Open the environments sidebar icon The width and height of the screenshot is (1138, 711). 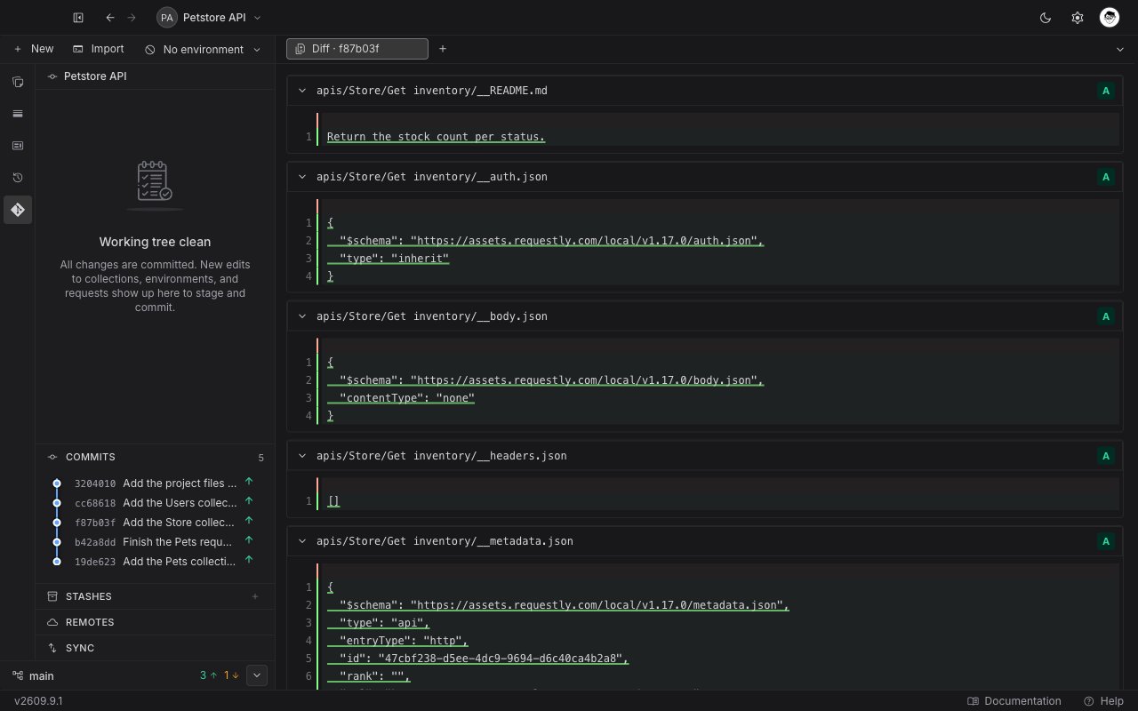click(18, 114)
